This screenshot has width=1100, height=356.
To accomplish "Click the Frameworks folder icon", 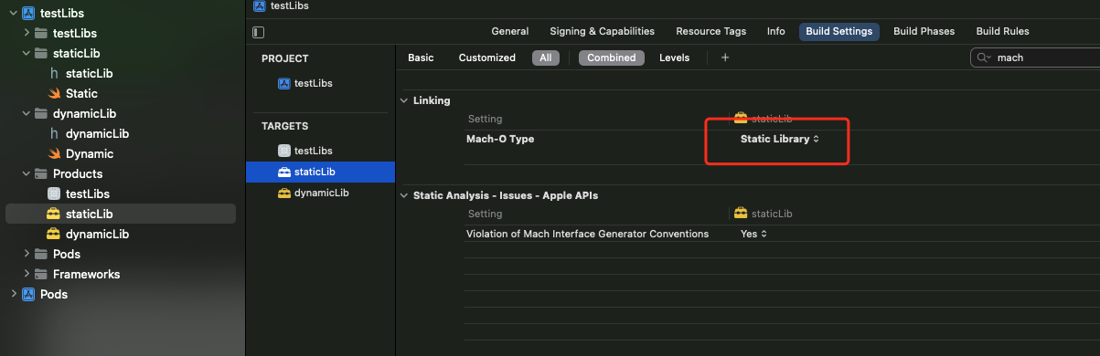I will tap(41, 274).
